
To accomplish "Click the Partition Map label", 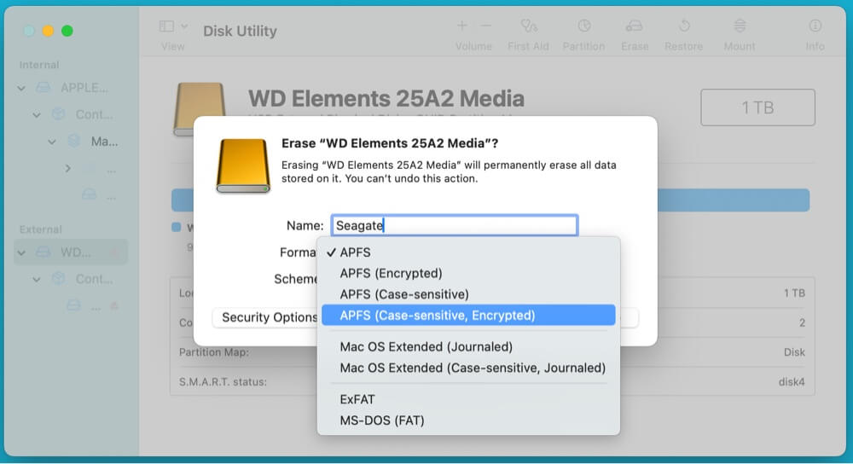I will coord(214,352).
